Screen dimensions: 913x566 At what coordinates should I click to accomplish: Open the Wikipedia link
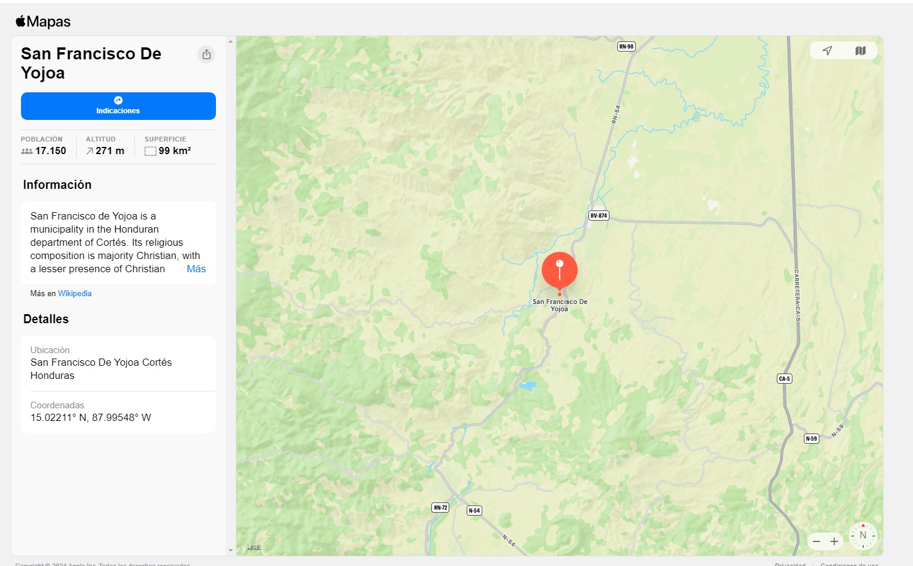point(75,294)
